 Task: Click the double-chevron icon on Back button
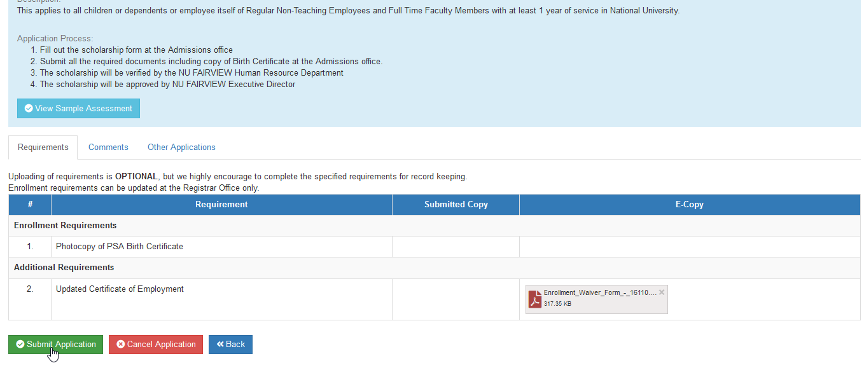click(220, 345)
